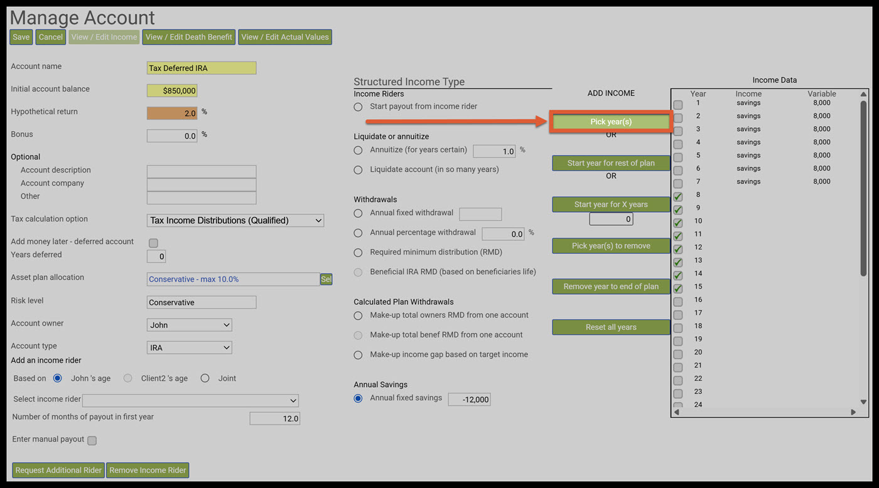Click the Other optional field
Image resolution: width=879 pixels, height=488 pixels.
(x=202, y=198)
